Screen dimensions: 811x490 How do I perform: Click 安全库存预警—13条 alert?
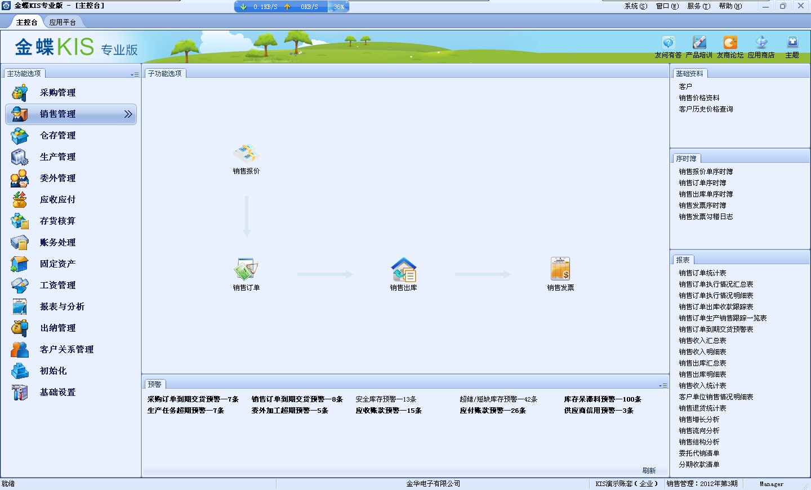pyautogui.click(x=386, y=399)
